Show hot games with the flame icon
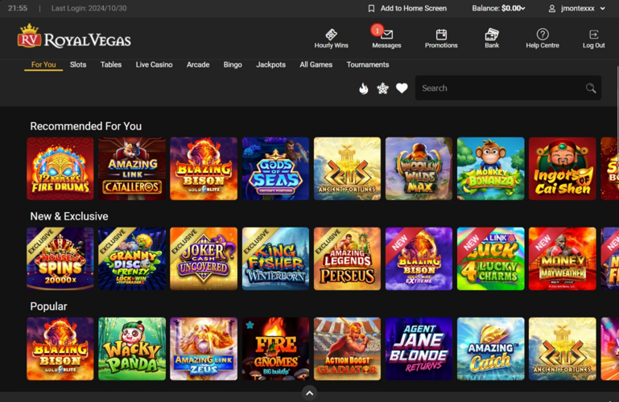Image resolution: width=619 pixels, height=402 pixels. pyautogui.click(x=364, y=88)
